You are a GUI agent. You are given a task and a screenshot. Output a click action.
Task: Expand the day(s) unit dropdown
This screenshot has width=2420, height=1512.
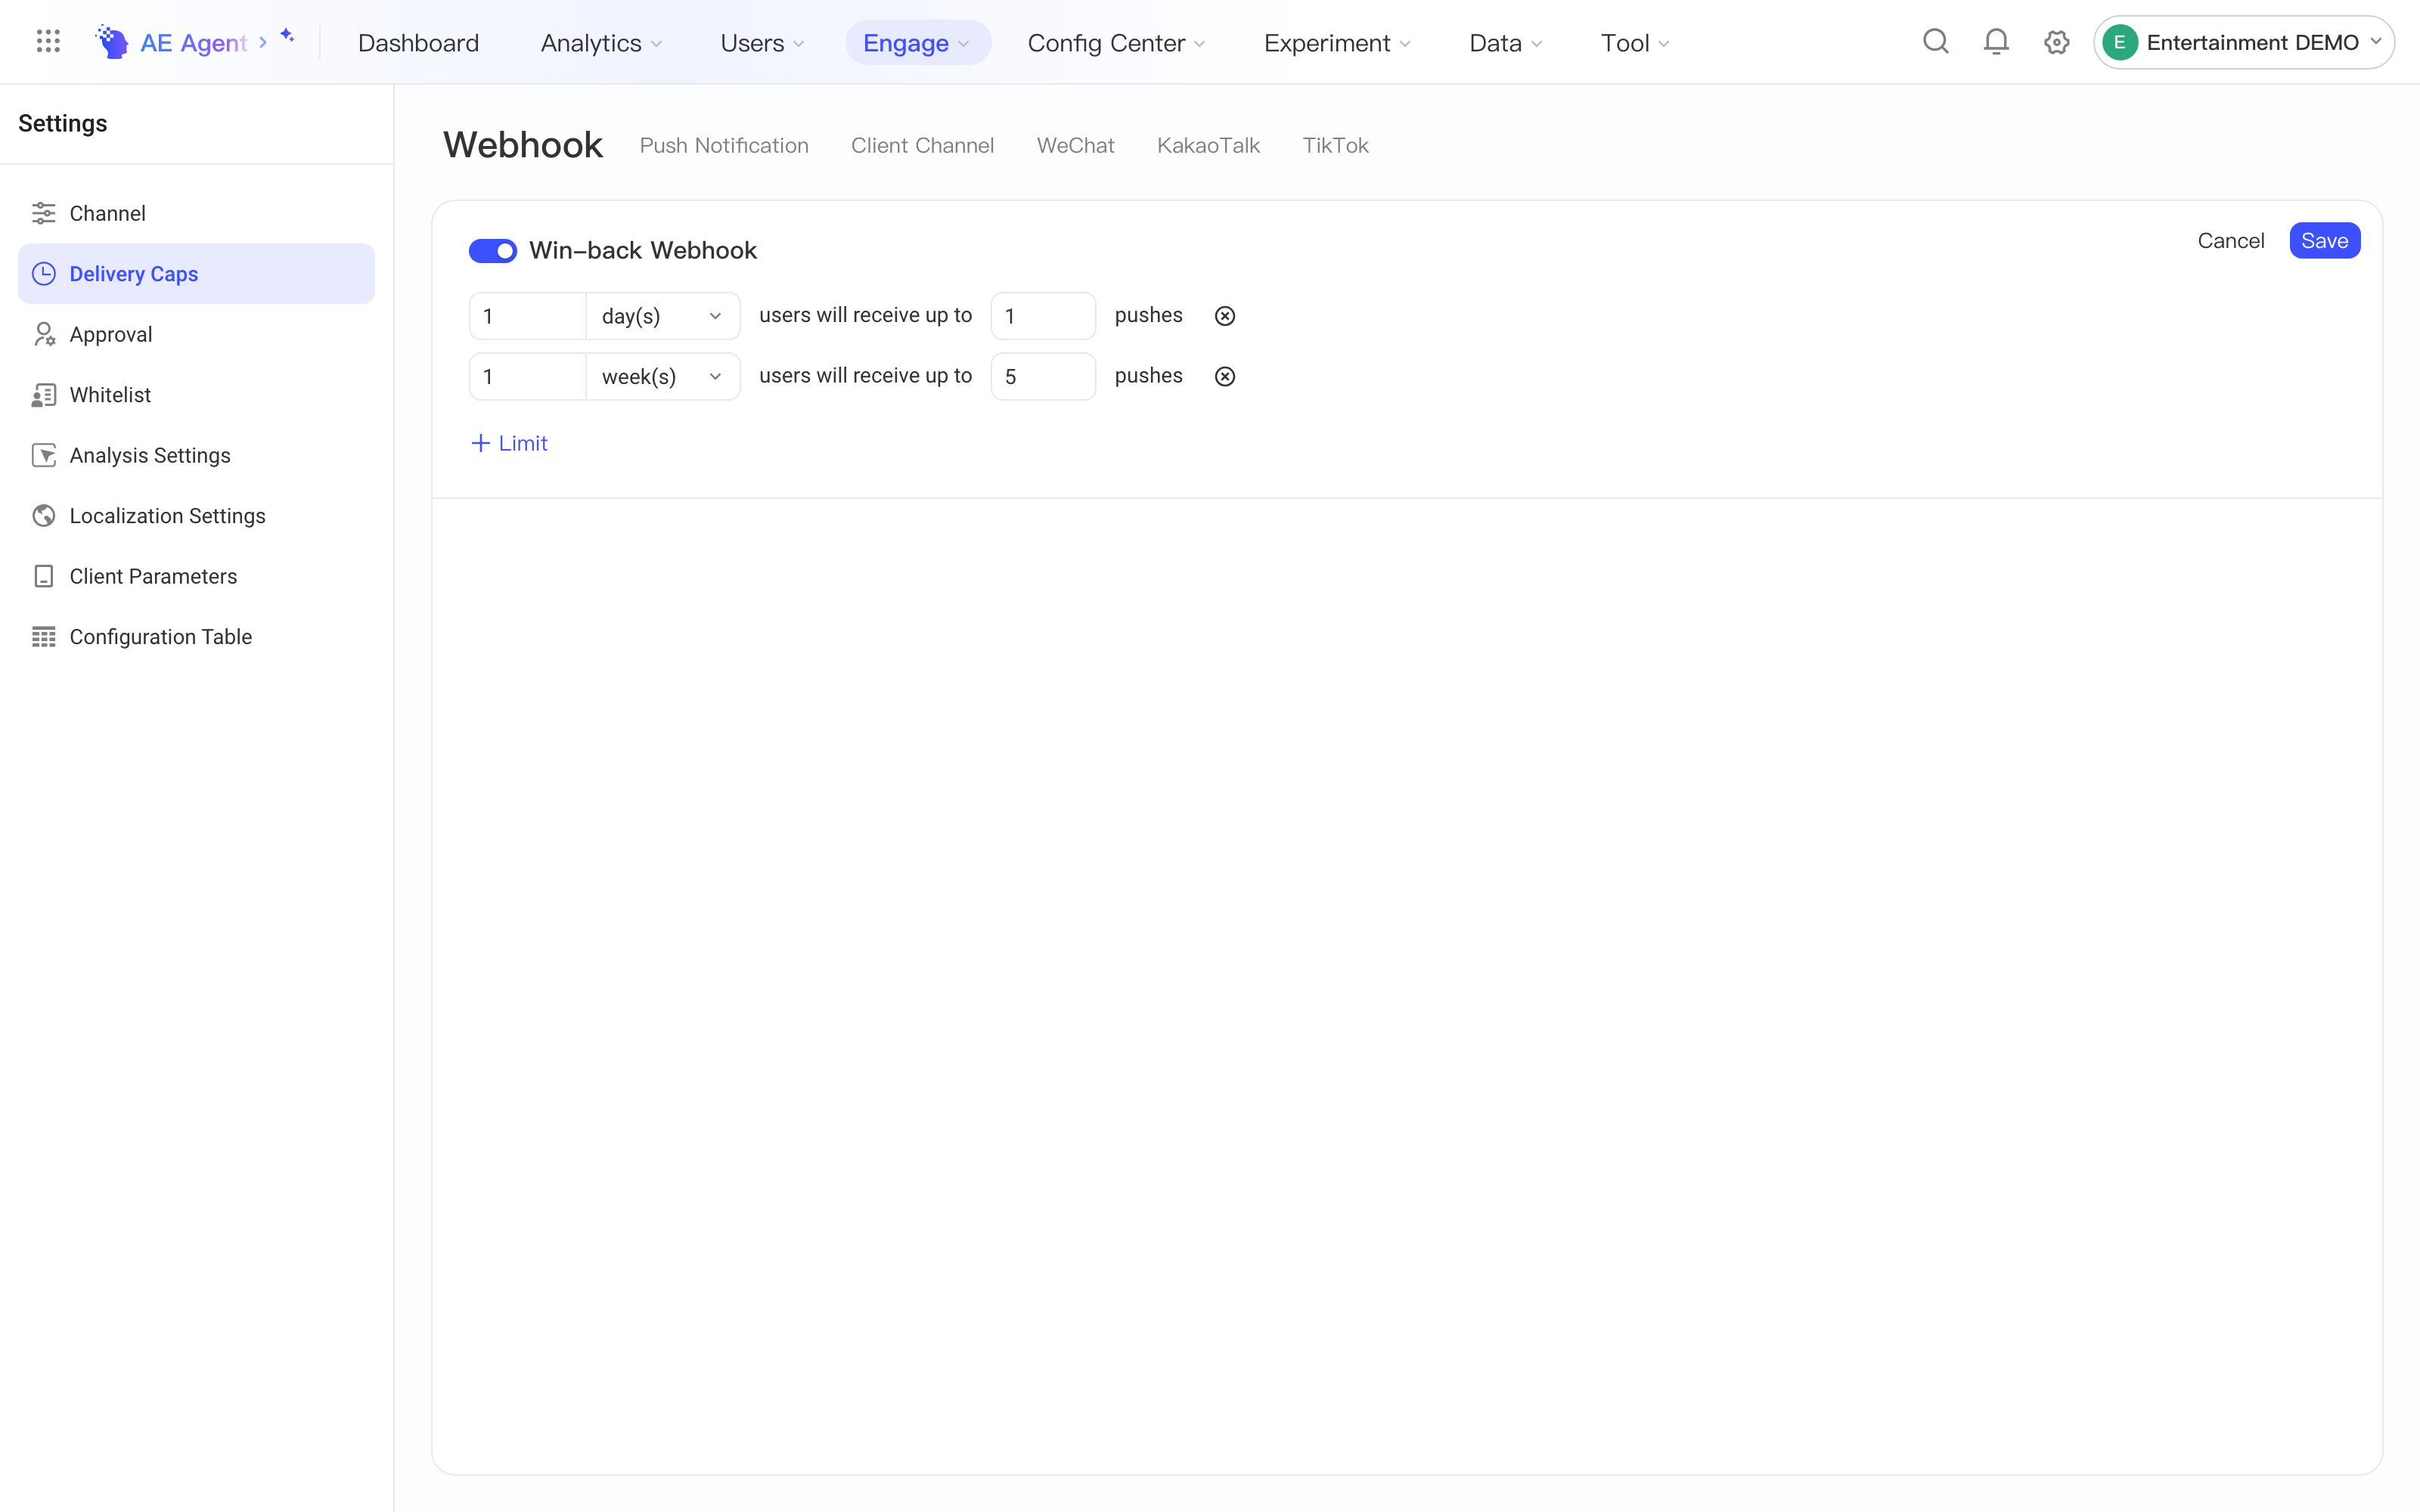(662, 316)
